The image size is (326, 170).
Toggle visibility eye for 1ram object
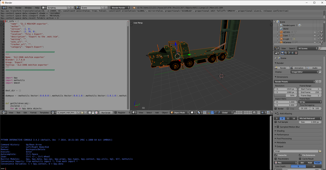click(315, 35)
